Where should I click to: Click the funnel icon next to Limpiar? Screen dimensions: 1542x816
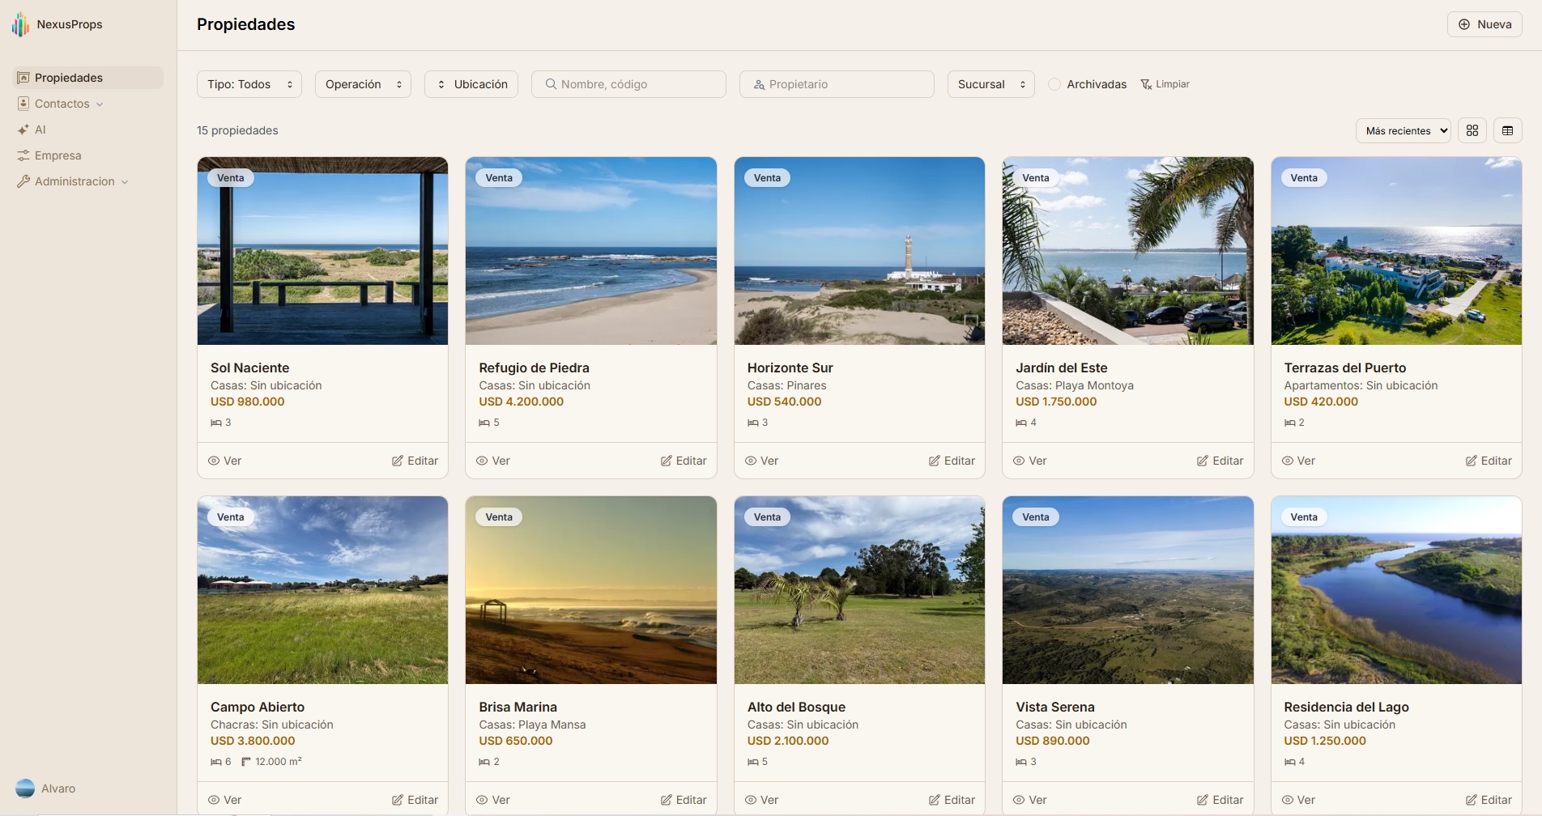[x=1145, y=83]
